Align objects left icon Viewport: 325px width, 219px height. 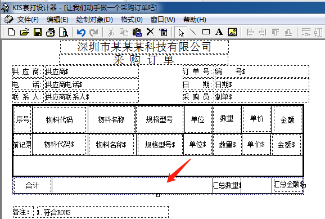coord(250,32)
